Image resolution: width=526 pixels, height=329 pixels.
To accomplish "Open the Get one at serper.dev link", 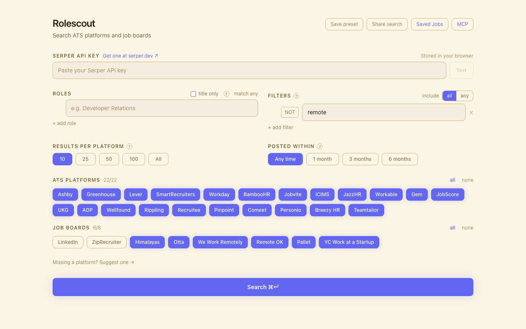I will click(x=130, y=56).
